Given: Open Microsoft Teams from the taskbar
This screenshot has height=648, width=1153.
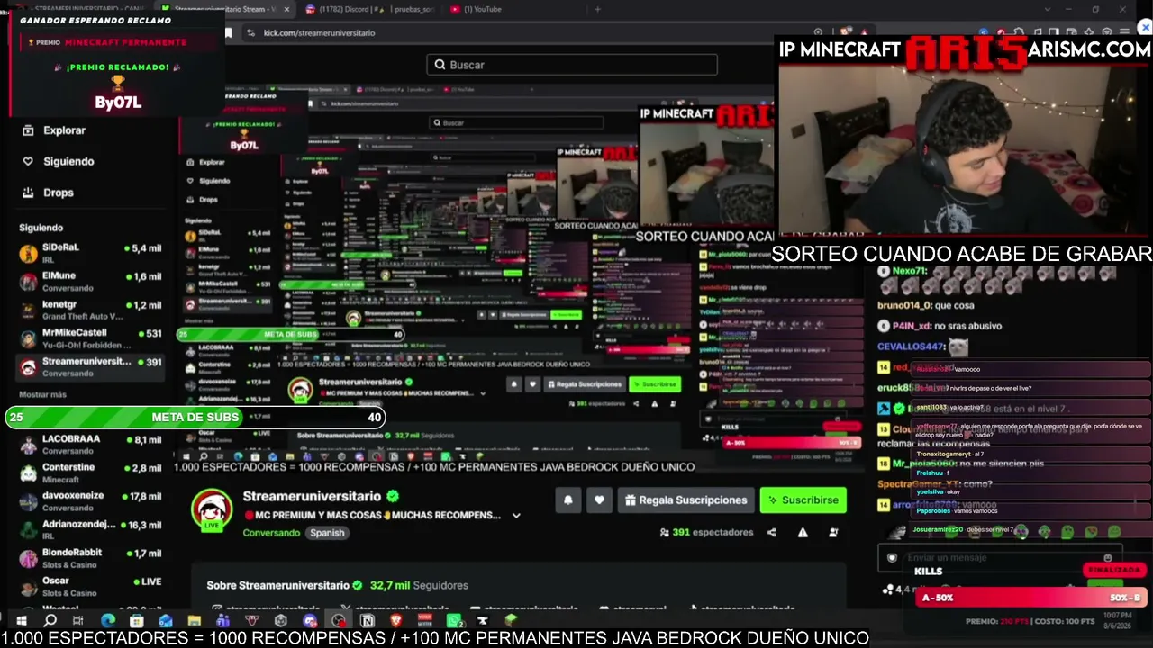Looking at the screenshot, I should coord(222,621).
